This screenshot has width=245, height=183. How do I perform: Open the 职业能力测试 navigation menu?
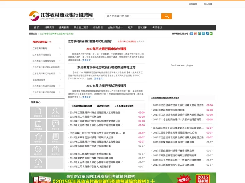[81, 27]
